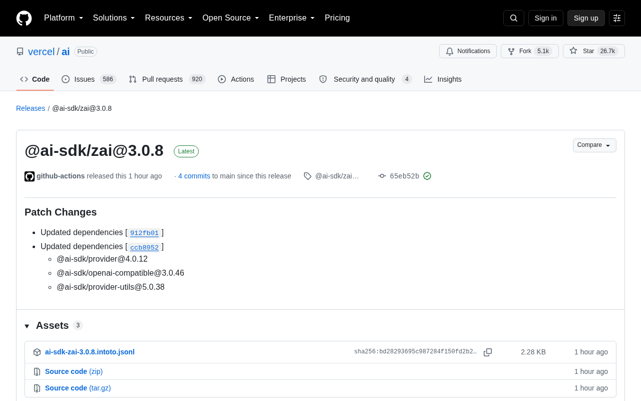Open Security and quality tab
Image resolution: width=641 pixels, height=401 pixels.
click(365, 79)
